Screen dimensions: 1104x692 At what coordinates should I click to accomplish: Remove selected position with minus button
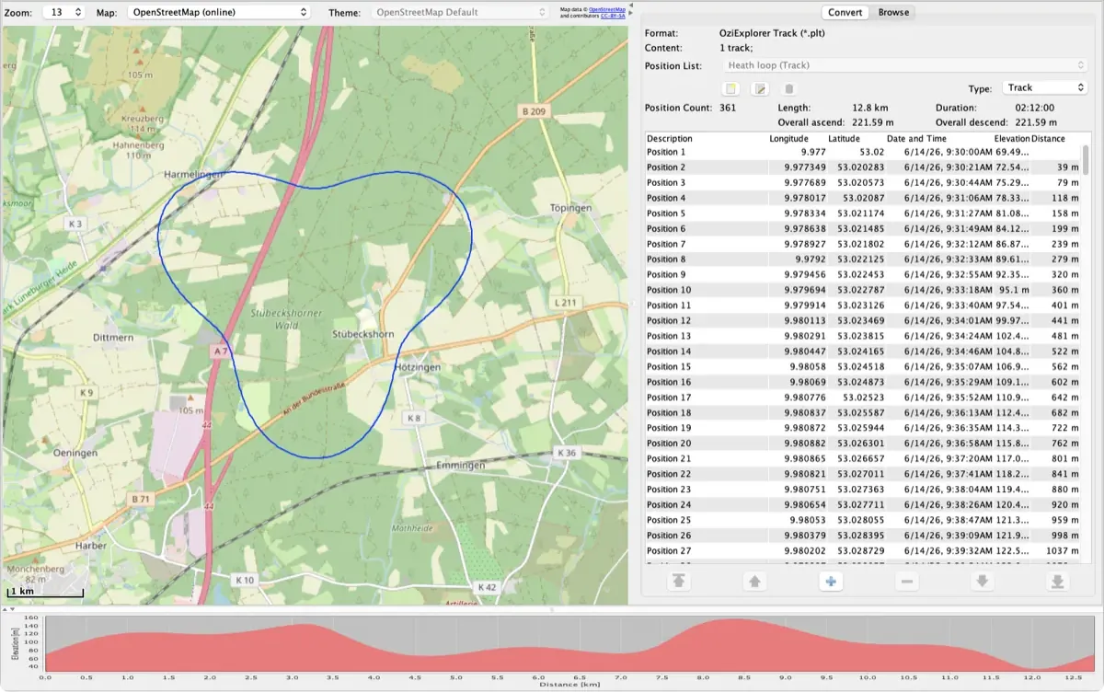[907, 582]
